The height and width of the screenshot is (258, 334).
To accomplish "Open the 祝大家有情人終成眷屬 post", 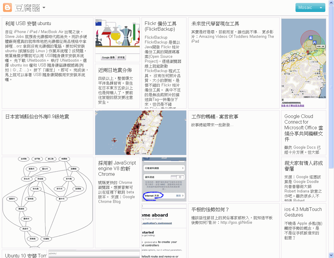I will coord(304,179).
